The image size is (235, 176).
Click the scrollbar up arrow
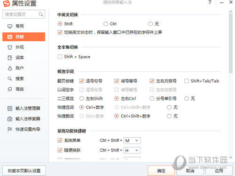click(231, 12)
